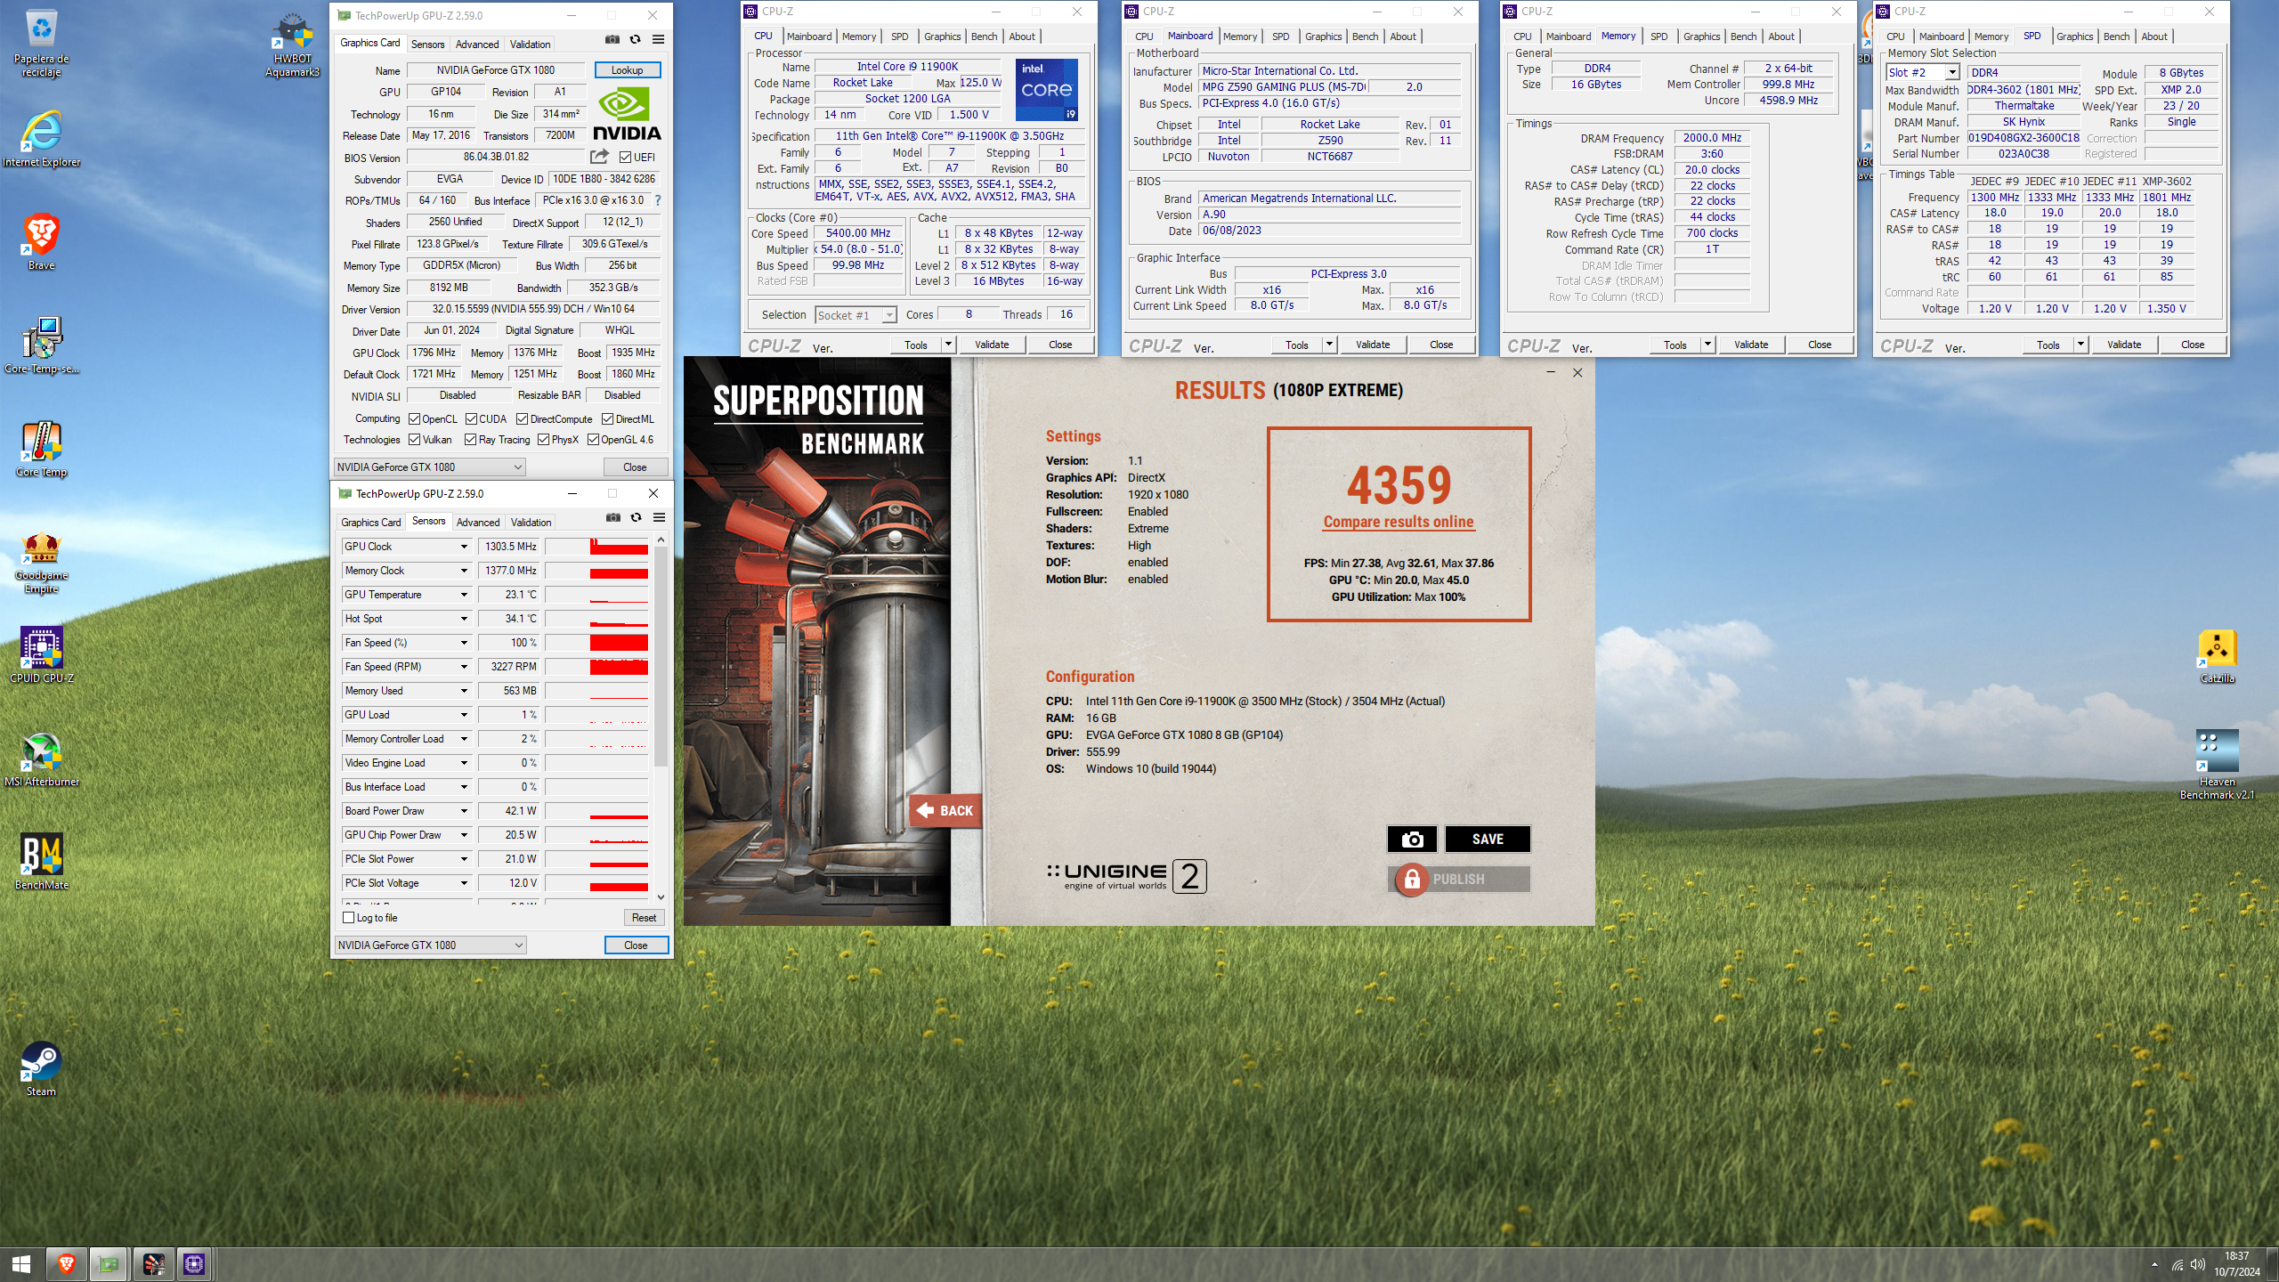2279x1282 pixels.
Task: Click the PUBLISH button in Superposition
Action: (x=1458, y=880)
